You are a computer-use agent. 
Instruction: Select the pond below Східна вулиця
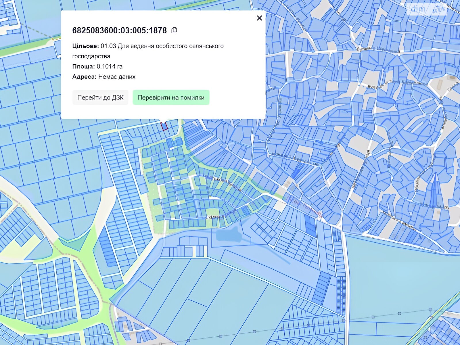pos(229,235)
